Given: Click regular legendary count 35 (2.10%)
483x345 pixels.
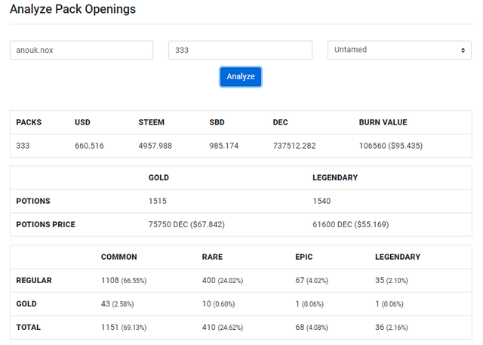Looking at the screenshot, I should [392, 280].
